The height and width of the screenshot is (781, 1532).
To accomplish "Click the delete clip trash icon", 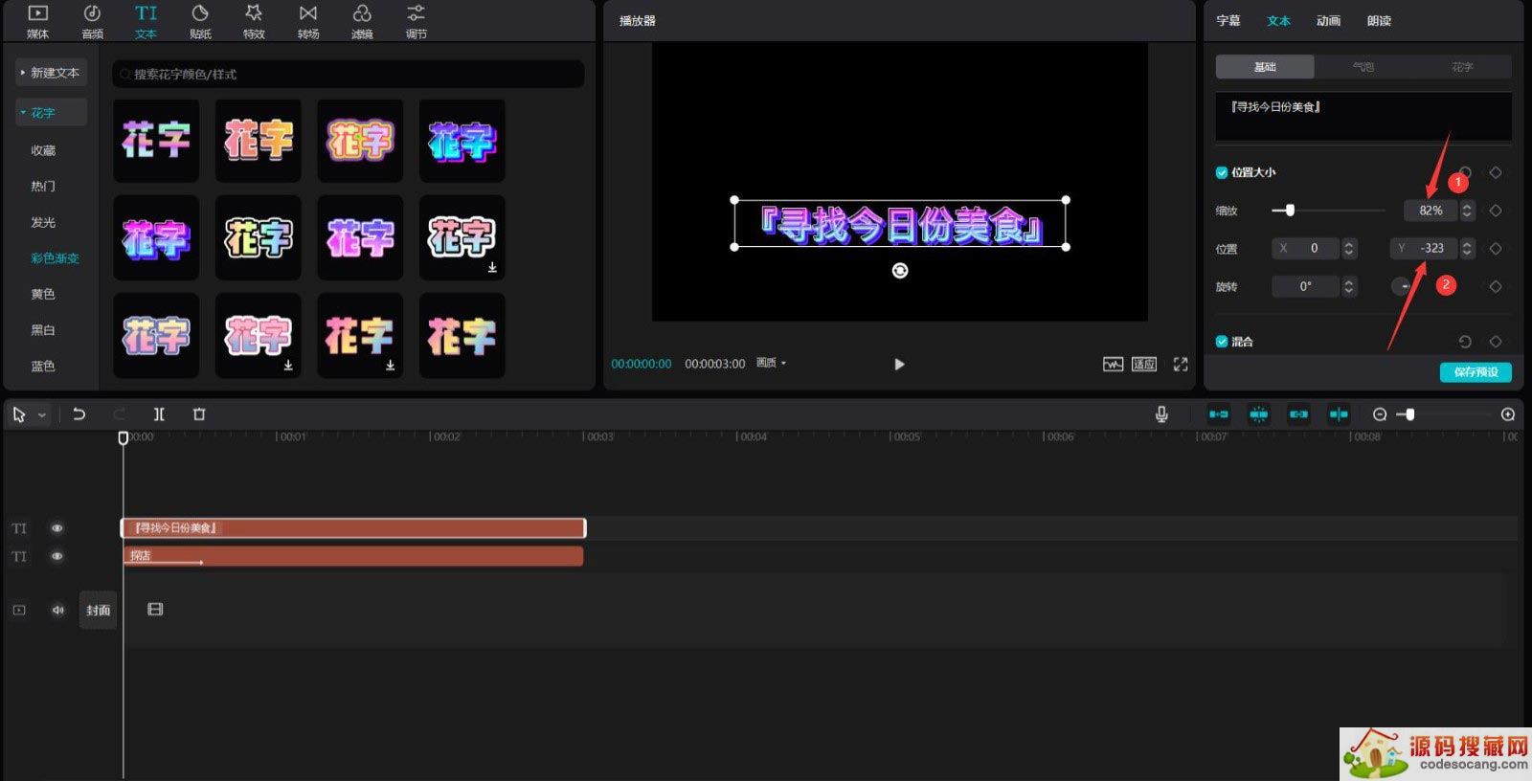I will tap(199, 414).
